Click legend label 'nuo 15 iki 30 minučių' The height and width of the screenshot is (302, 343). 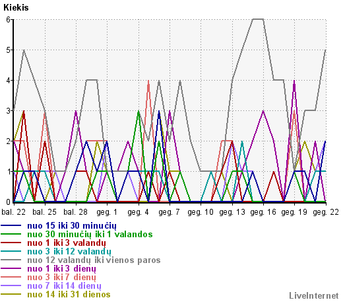pyautogui.click(x=72, y=226)
